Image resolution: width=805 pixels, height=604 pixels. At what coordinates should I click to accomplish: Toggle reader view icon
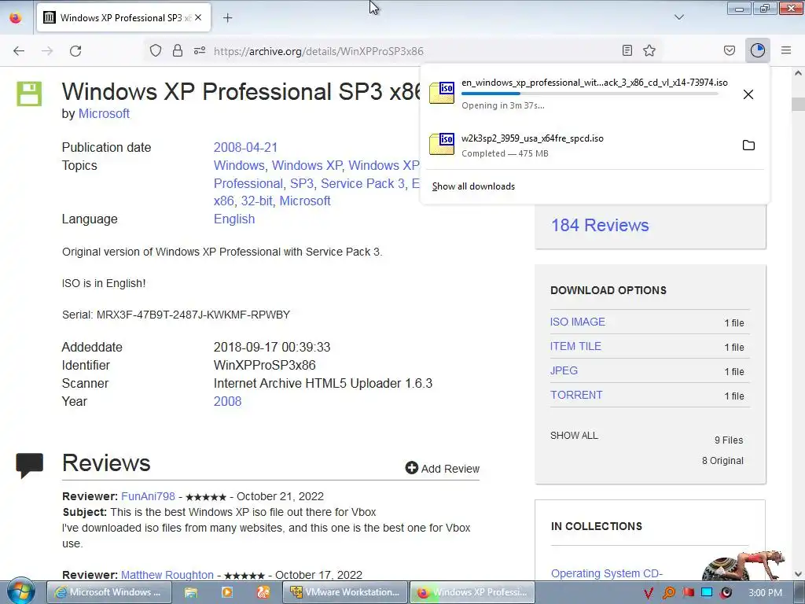tap(627, 50)
